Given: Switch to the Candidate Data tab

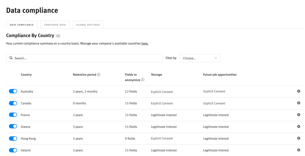Looking at the screenshot, I should (55, 25).
